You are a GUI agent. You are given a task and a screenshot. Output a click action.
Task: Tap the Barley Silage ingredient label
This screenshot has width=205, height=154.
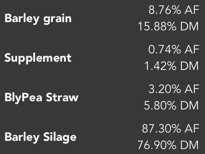pos(41,137)
